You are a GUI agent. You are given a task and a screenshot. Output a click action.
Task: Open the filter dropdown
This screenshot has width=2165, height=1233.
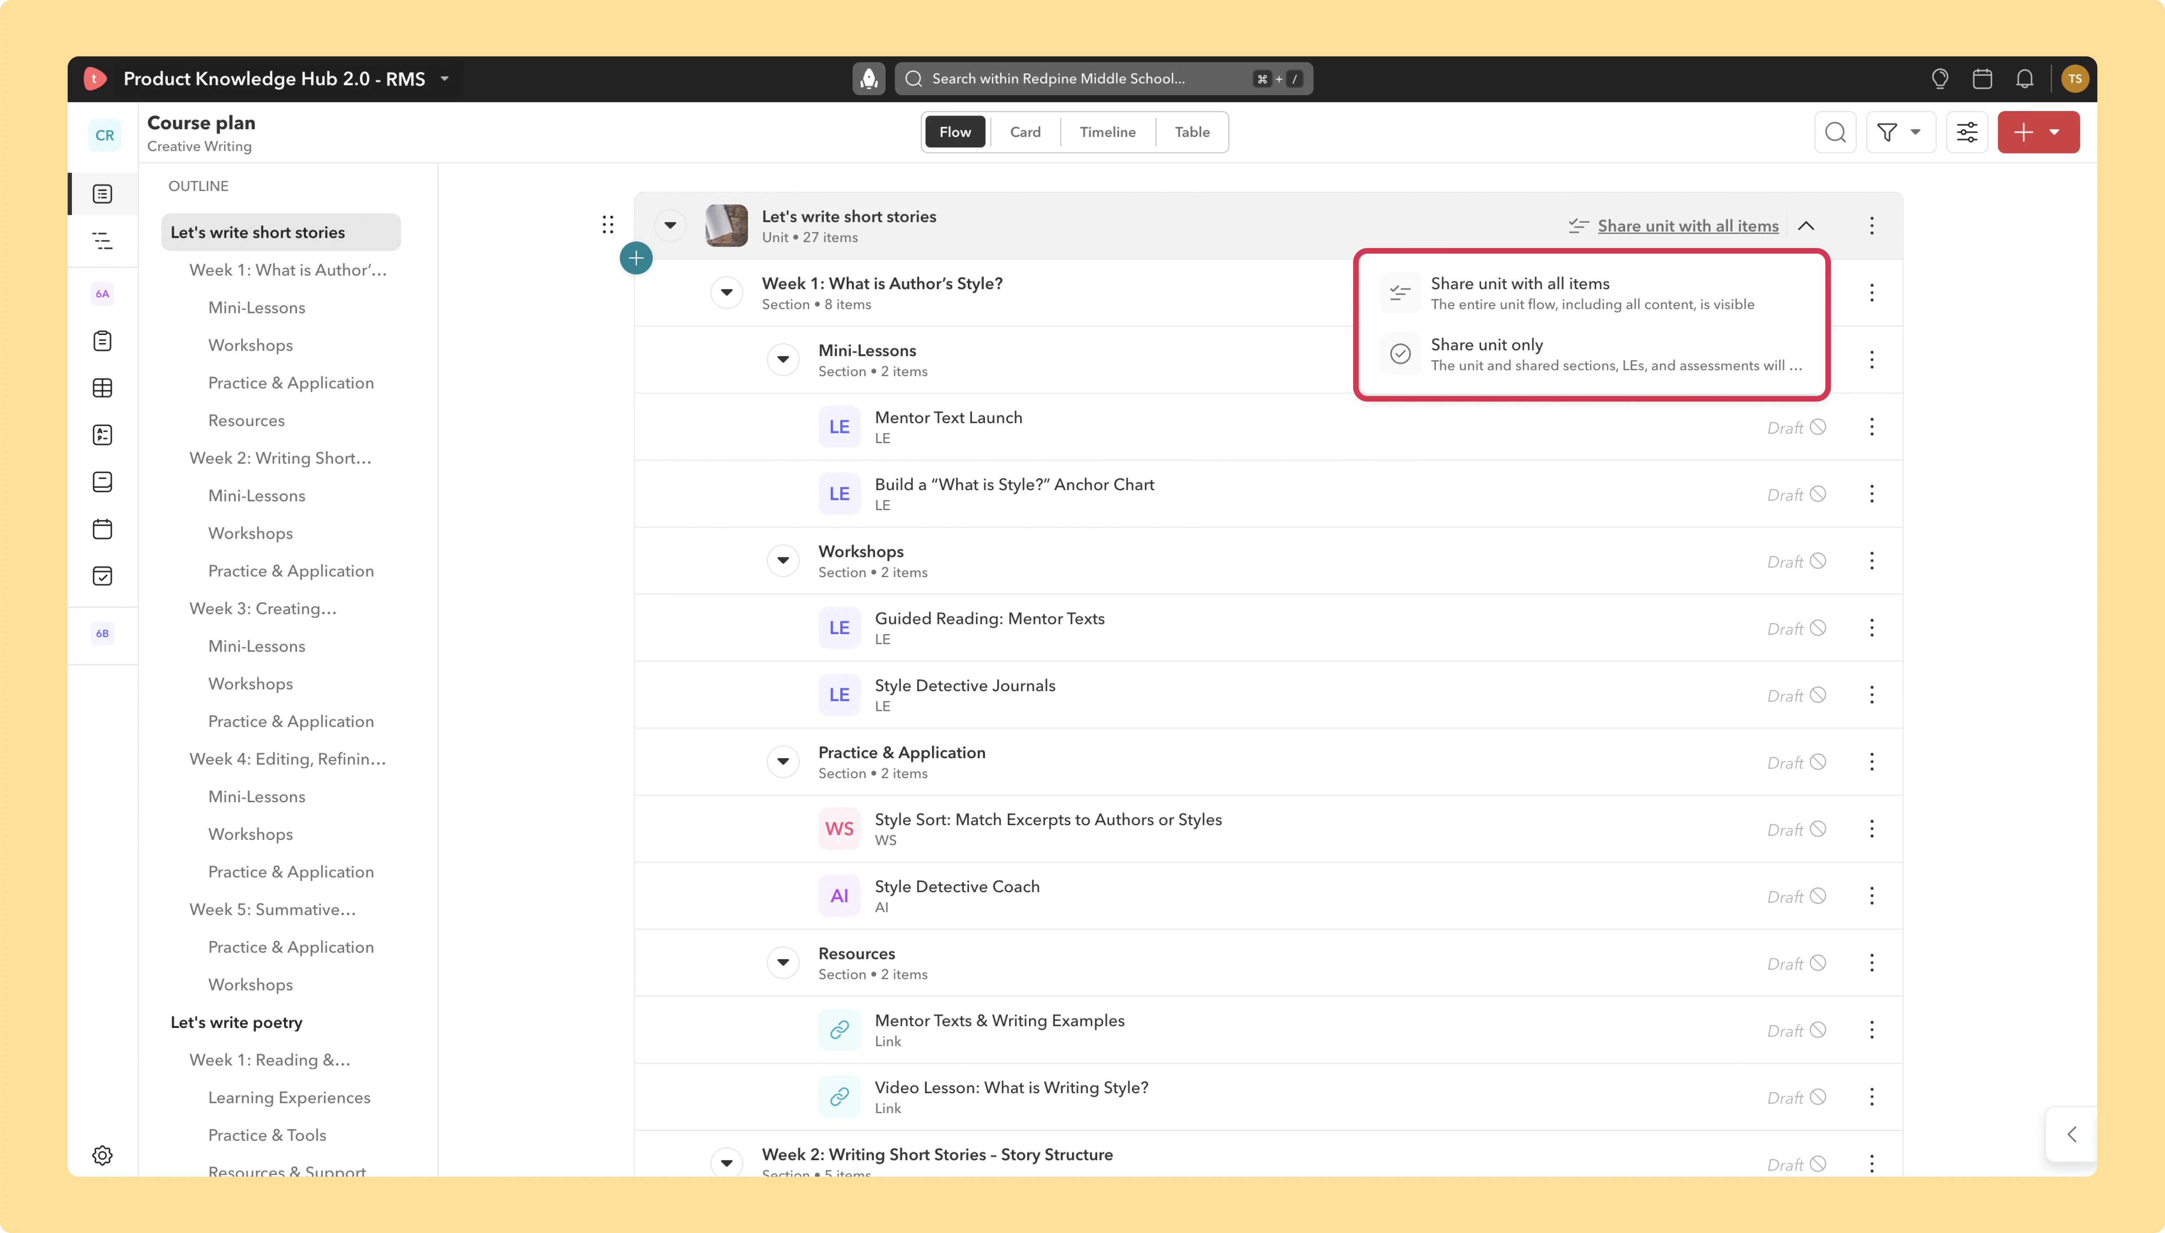(x=1901, y=132)
